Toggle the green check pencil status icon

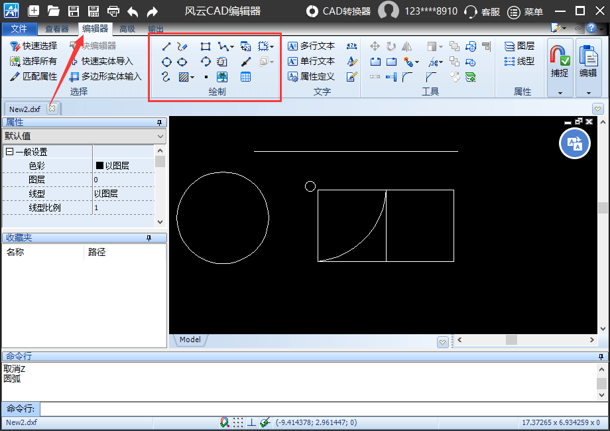pyautogui.click(x=265, y=422)
